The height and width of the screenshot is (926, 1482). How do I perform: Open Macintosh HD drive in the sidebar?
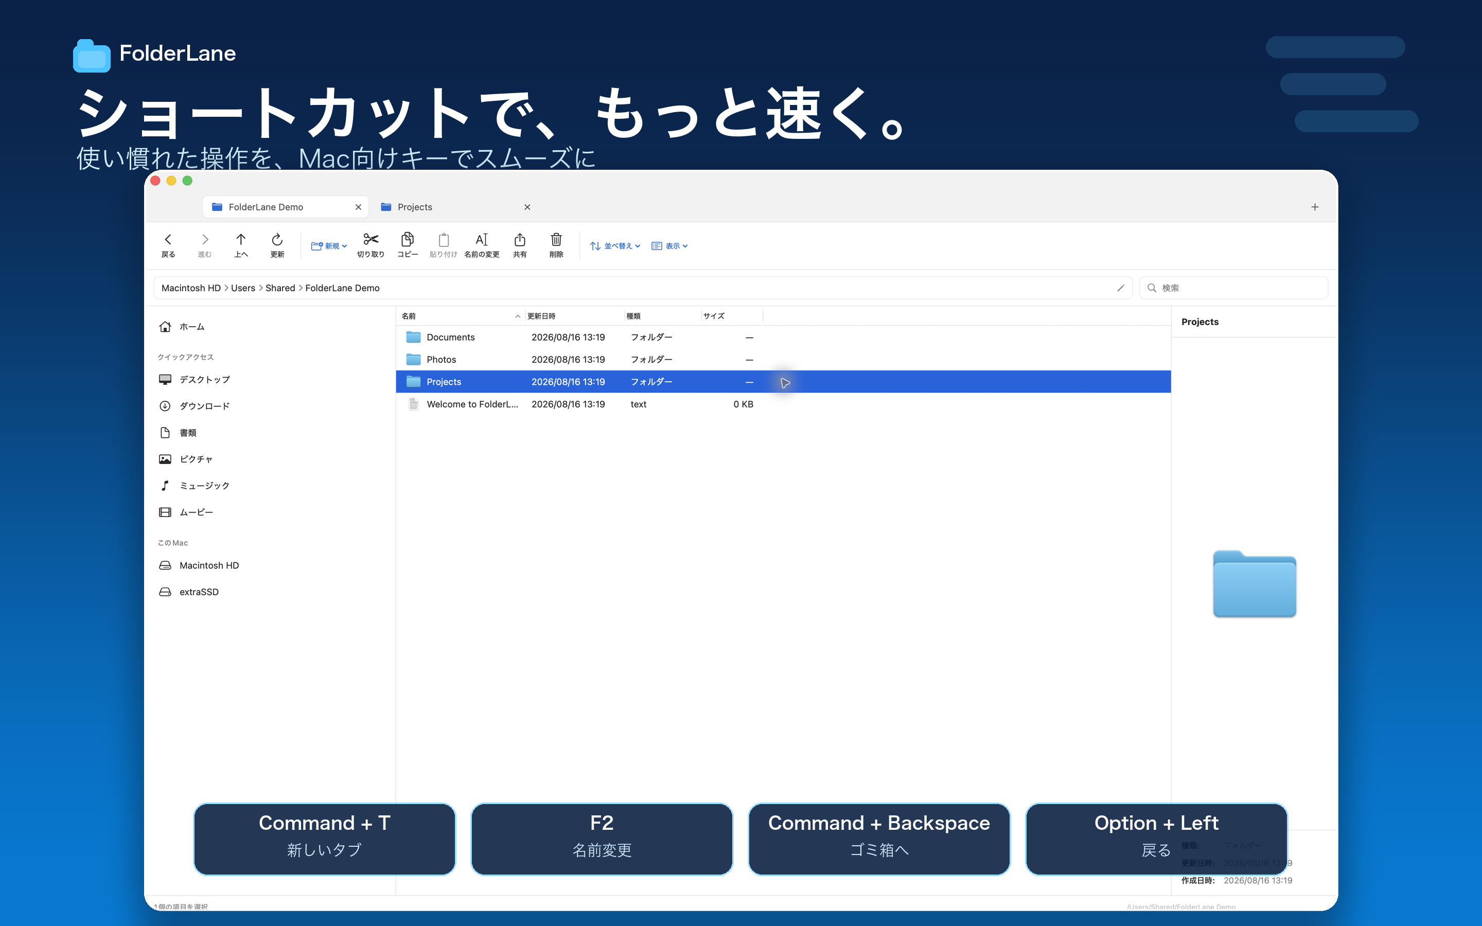(x=199, y=565)
